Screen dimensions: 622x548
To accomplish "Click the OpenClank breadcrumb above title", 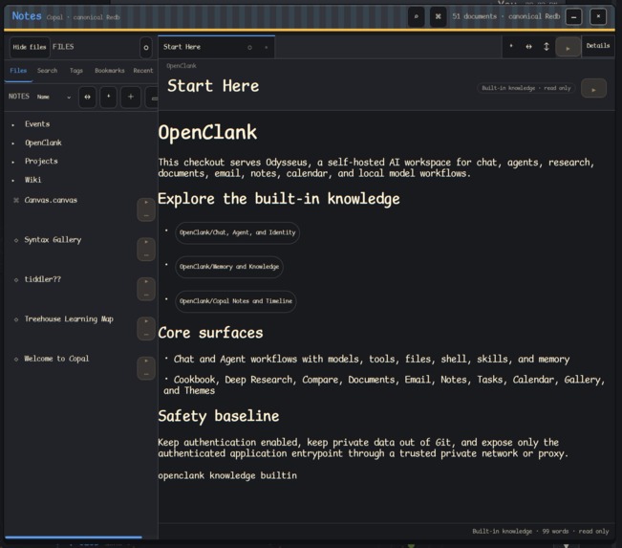I will (182, 66).
